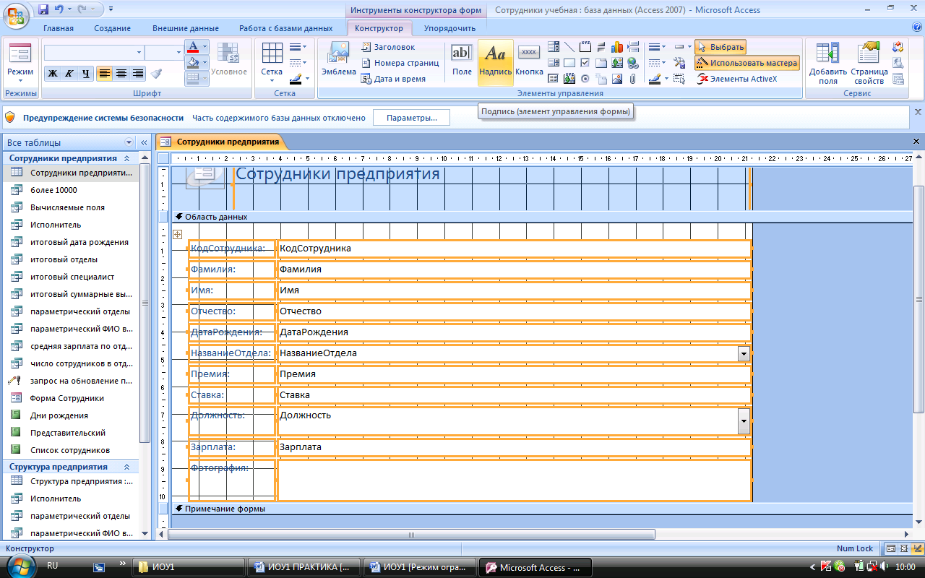Viewport: 925px width, 578px height.
Task: Select the Image control tool
Action: coord(617,79)
